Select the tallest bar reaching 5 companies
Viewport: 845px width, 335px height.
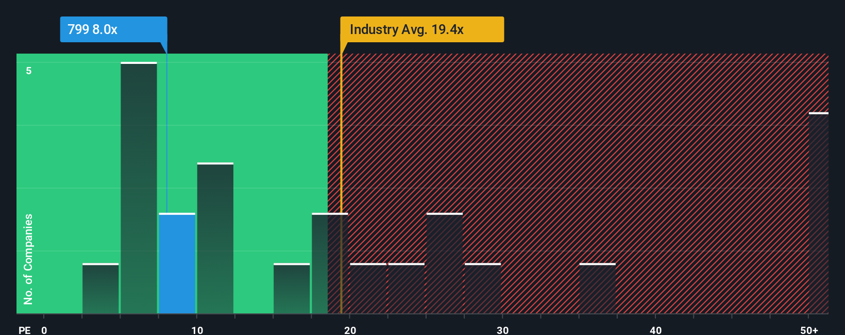tap(139, 188)
